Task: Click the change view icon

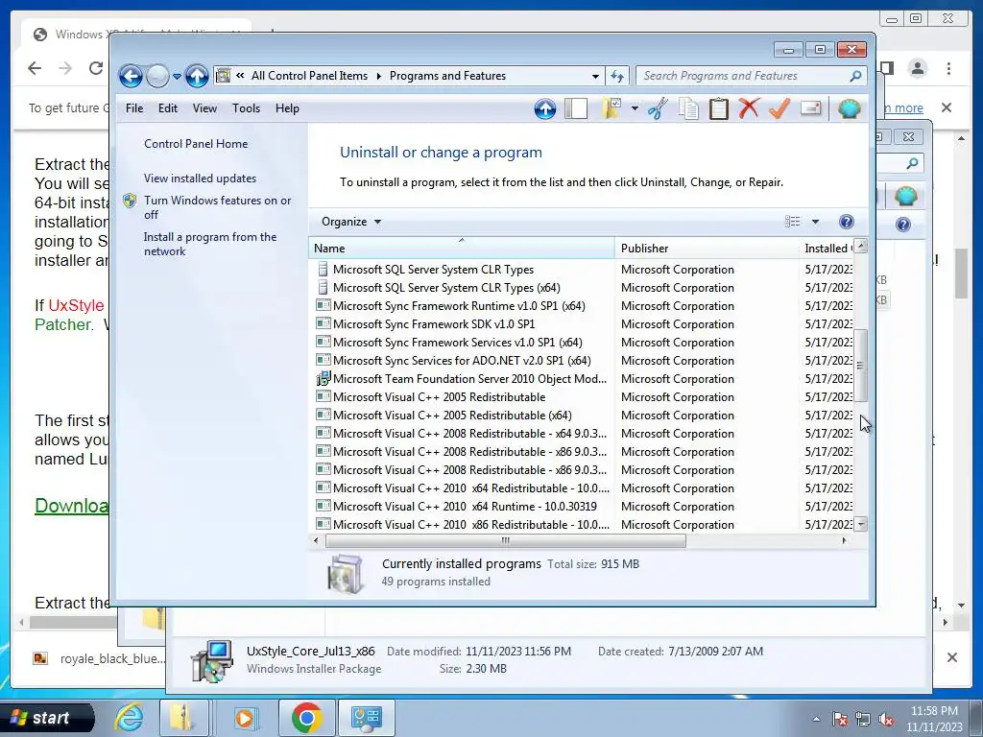Action: click(792, 222)
